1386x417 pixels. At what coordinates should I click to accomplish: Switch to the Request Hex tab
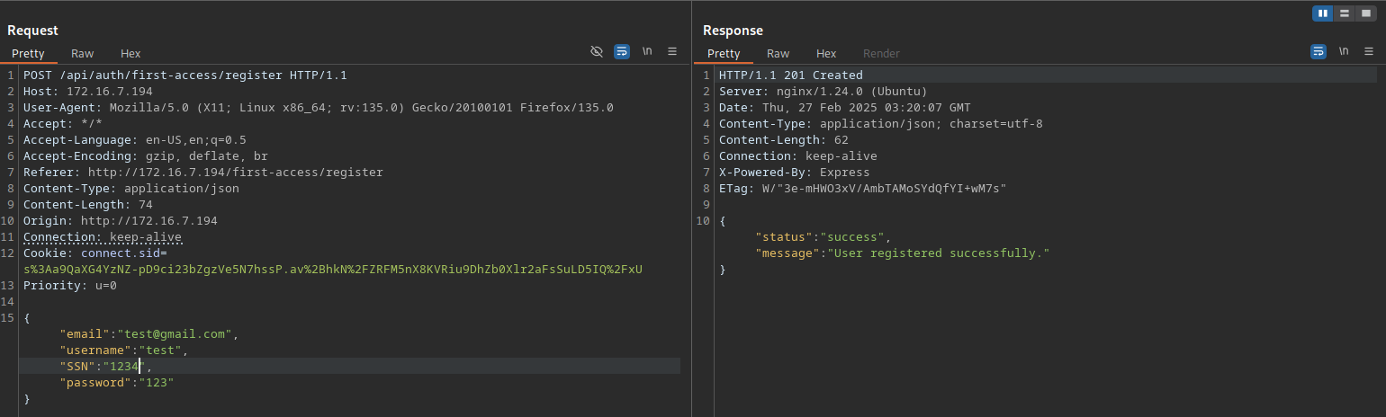(130, 54)
